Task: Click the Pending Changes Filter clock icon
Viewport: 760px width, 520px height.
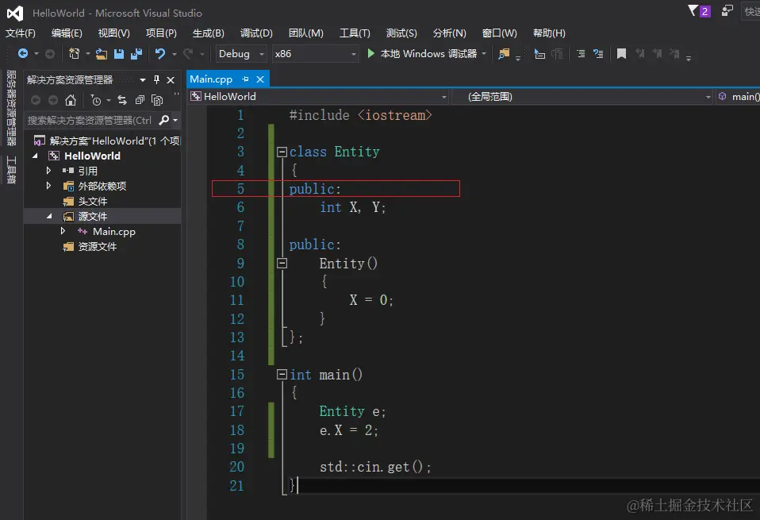Action: pyautogui.click(x=96, y=100)
